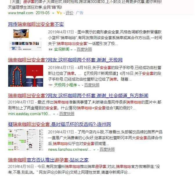Screen dimensions: 196x176
Task: Open the chat screenshots thumbnail
Action: click(x=26, y=140)
